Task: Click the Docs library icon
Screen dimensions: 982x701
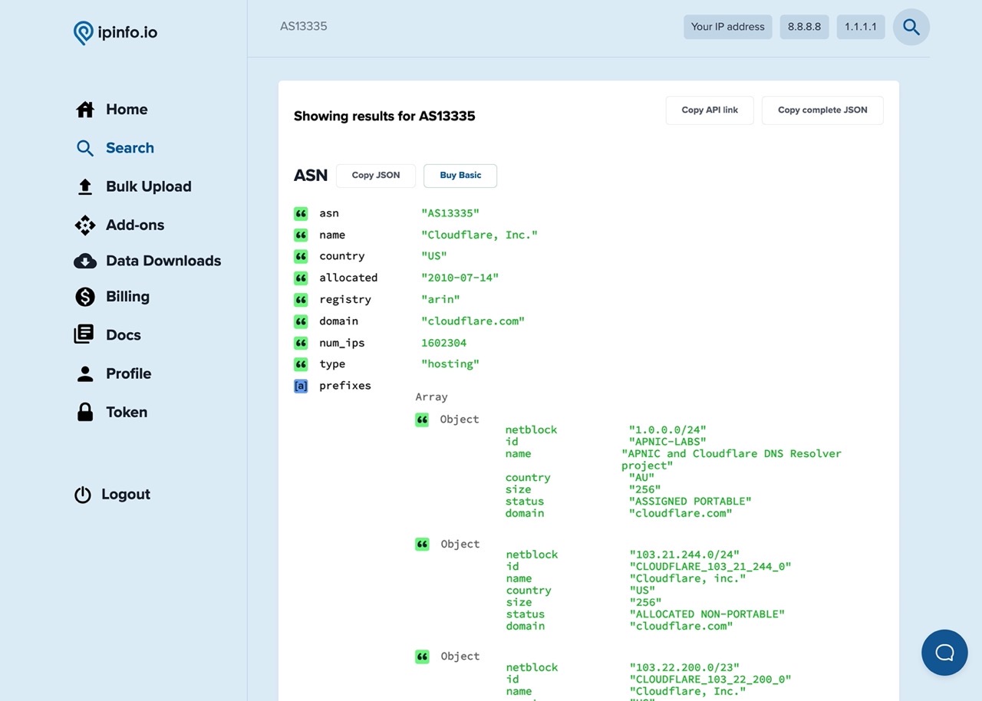Action: click(84, 334)
